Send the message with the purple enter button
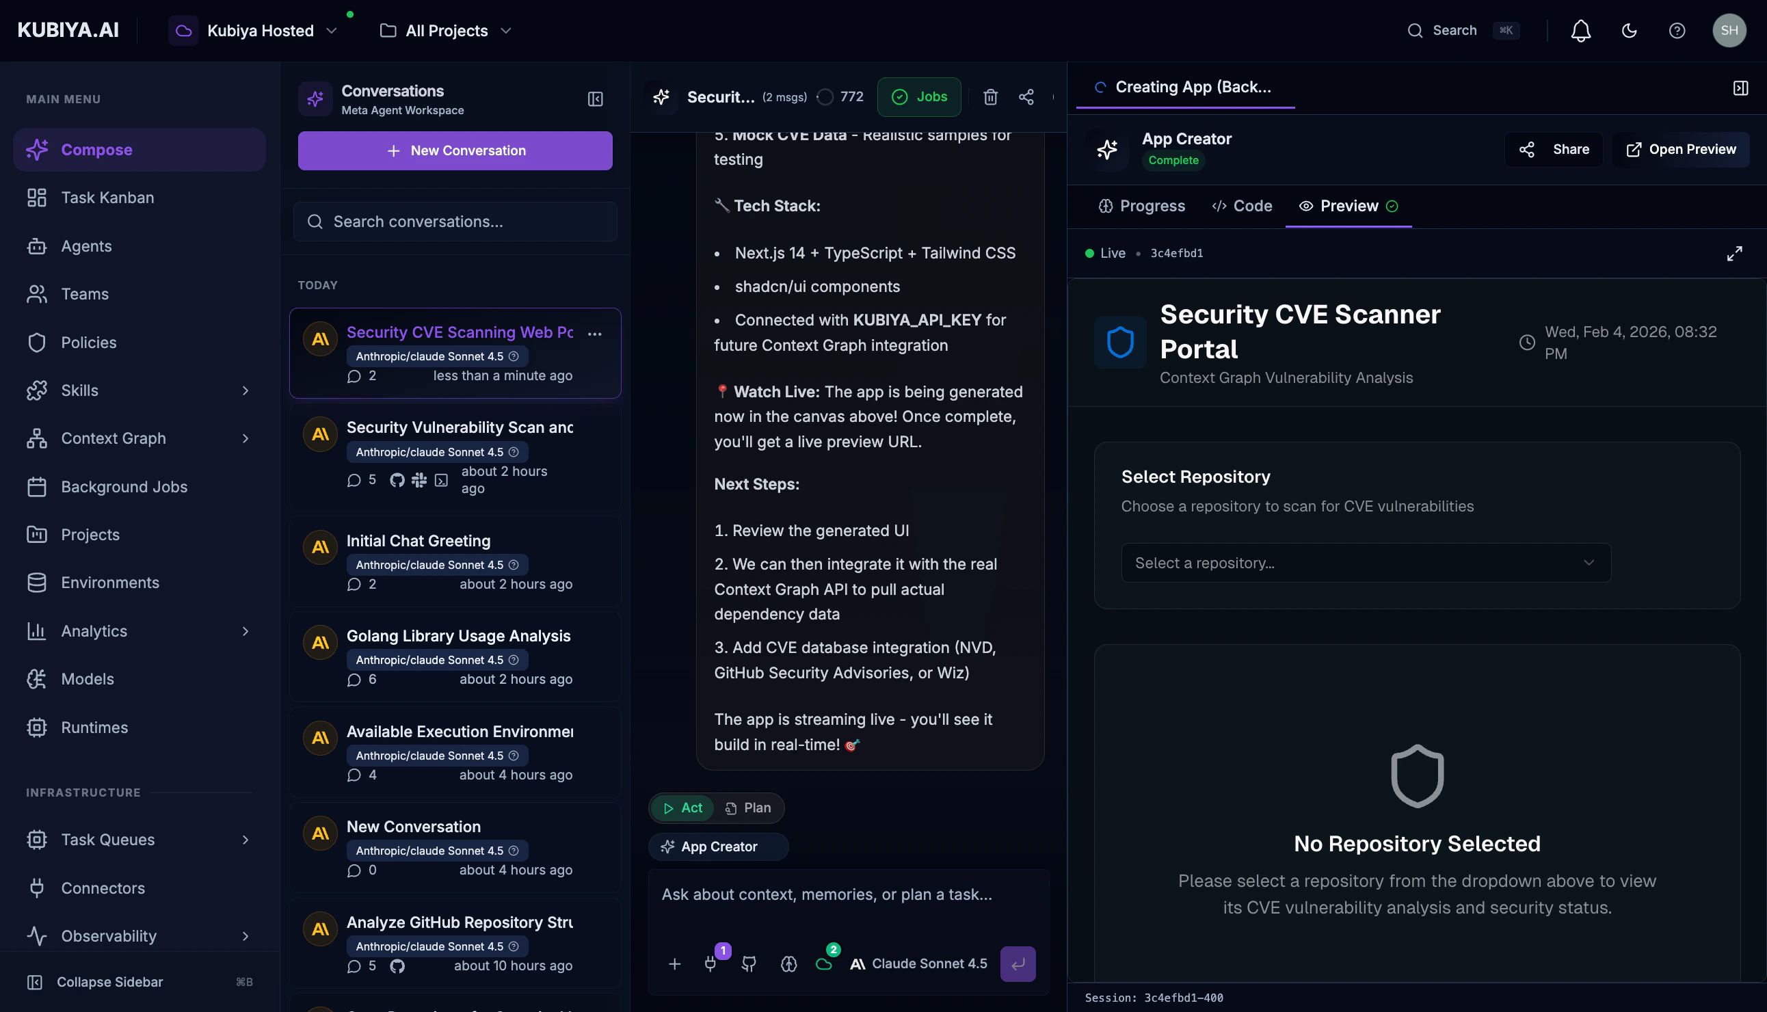Screen dimensions: 1767x1012 coord(1018,963)
